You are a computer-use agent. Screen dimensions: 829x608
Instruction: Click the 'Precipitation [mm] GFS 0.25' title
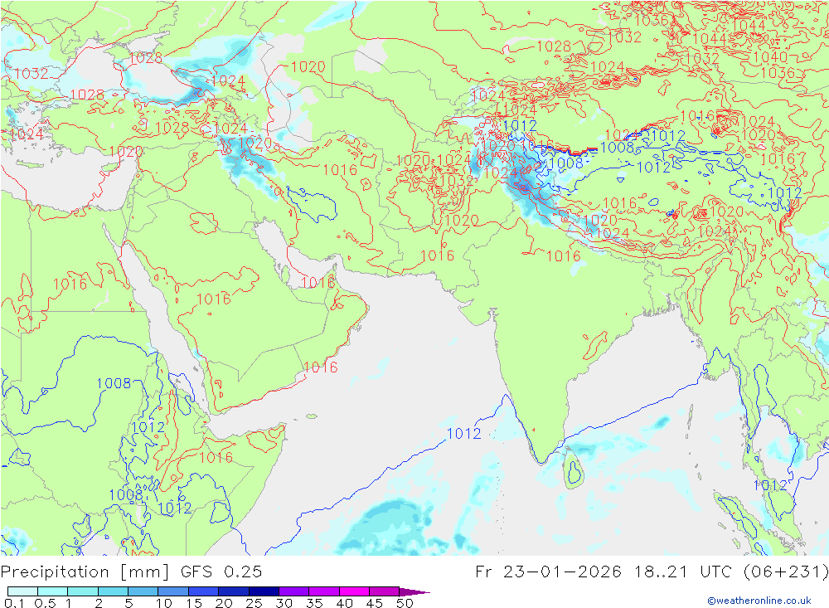pos(131,572)
